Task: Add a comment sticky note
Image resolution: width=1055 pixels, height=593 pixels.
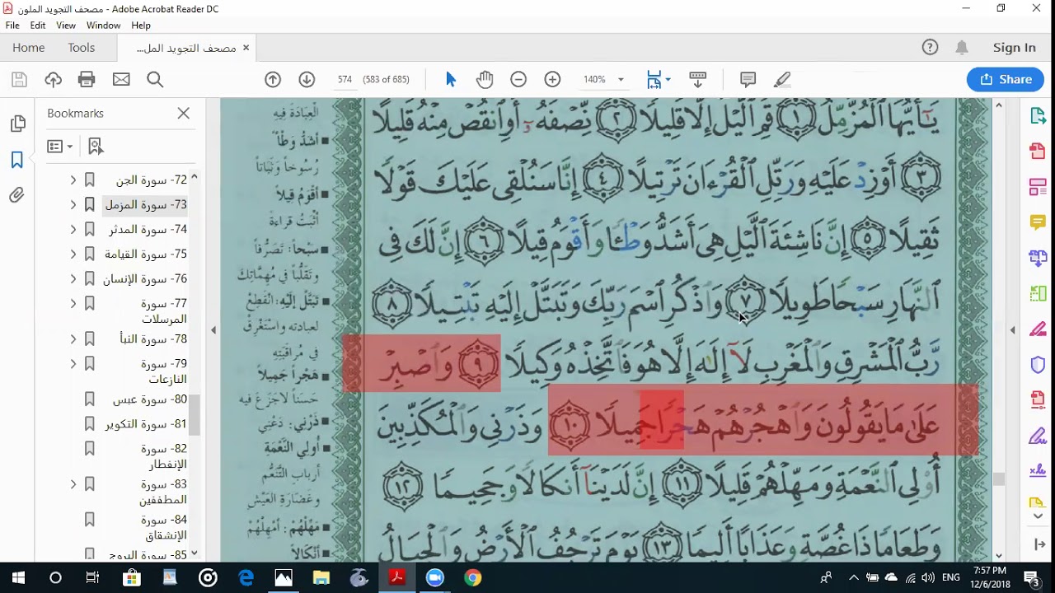Action: click(x=748, y=80)
